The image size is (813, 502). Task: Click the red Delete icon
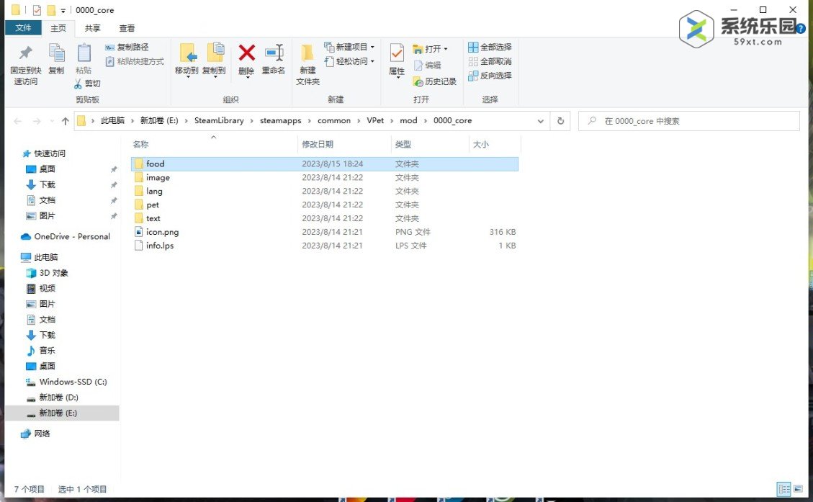246,53
